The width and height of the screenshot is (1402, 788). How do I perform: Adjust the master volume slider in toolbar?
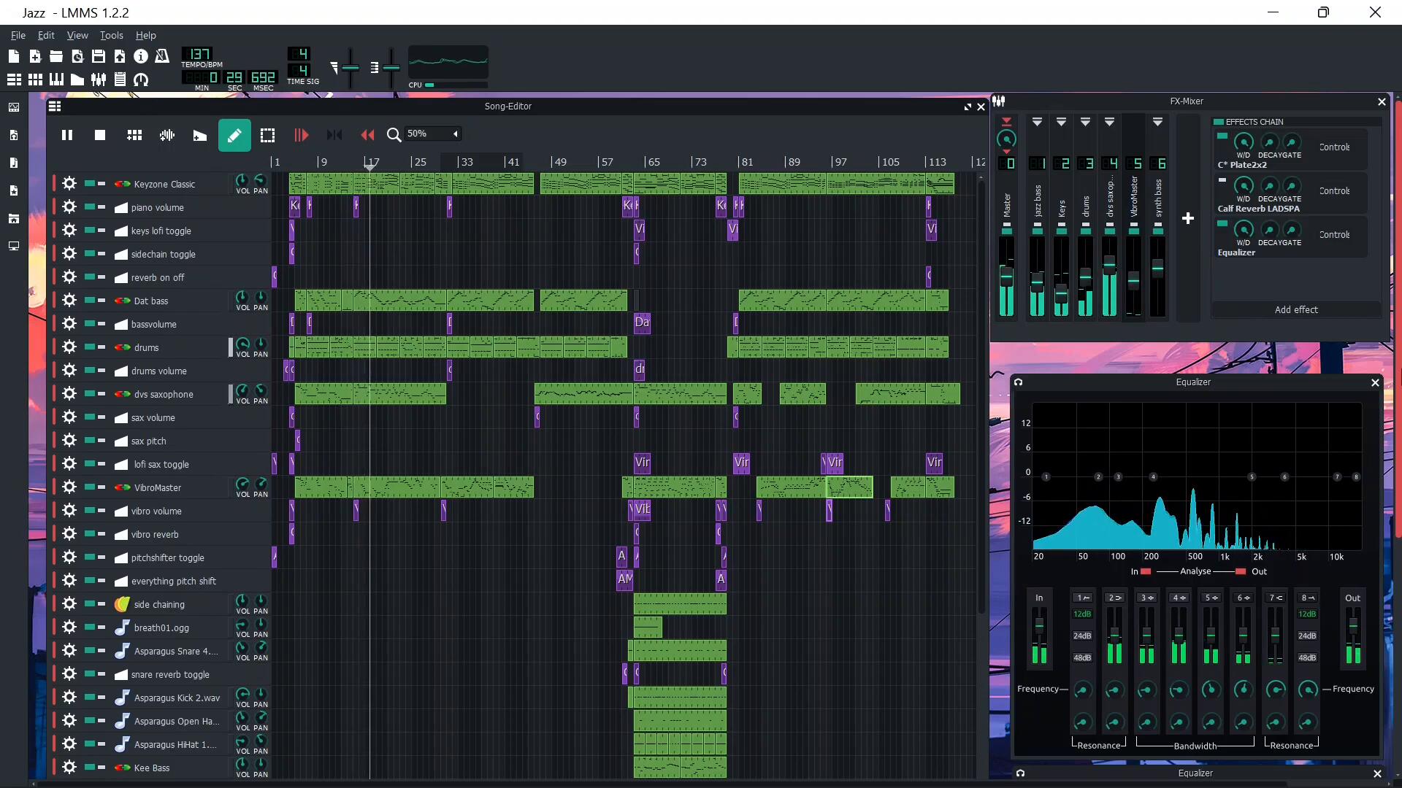tap(350, 68)
